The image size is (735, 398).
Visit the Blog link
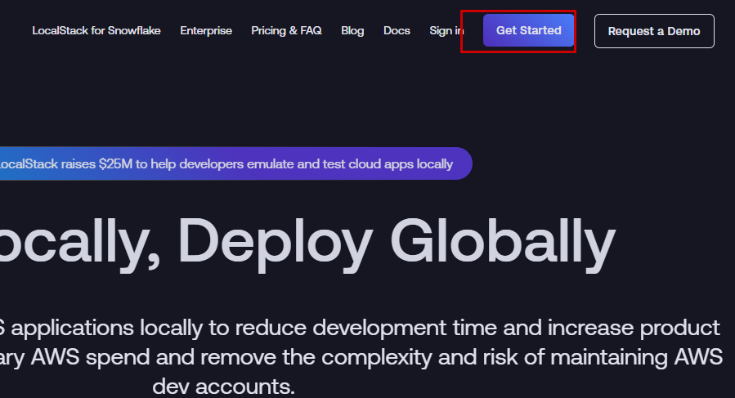click(x=352, y=30)
